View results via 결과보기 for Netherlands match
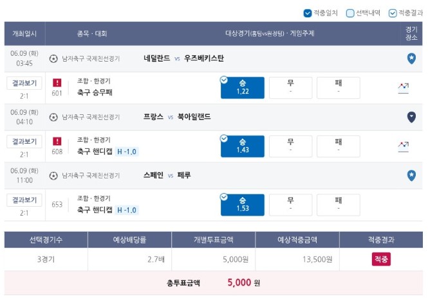 (24, 83)
